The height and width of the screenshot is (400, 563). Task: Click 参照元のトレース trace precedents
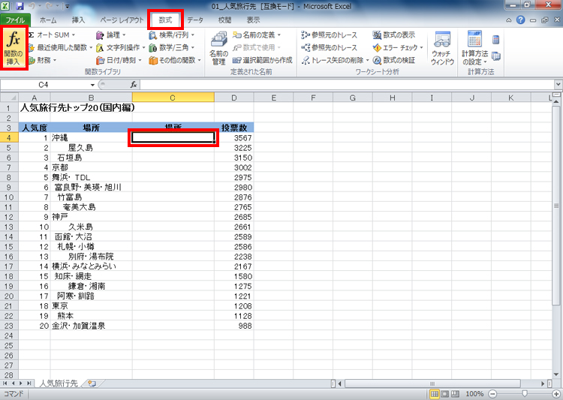[330, 35]
